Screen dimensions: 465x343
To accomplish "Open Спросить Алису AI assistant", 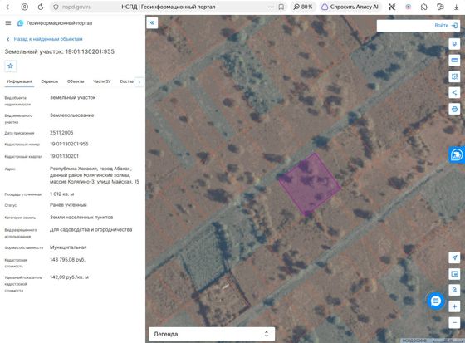I will pyautogui.click(x=350, y=7).
